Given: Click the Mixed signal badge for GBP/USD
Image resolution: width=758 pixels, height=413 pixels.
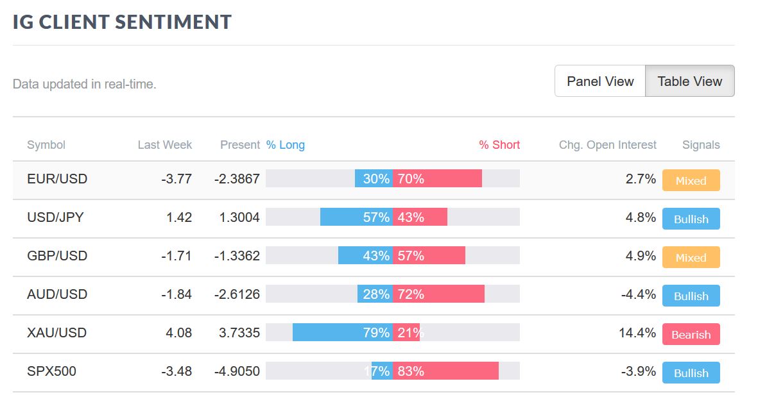Looking at the screenshot, I should [691, 258].
